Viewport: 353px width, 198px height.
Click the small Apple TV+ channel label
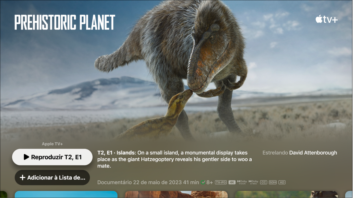tap(52, 144)
